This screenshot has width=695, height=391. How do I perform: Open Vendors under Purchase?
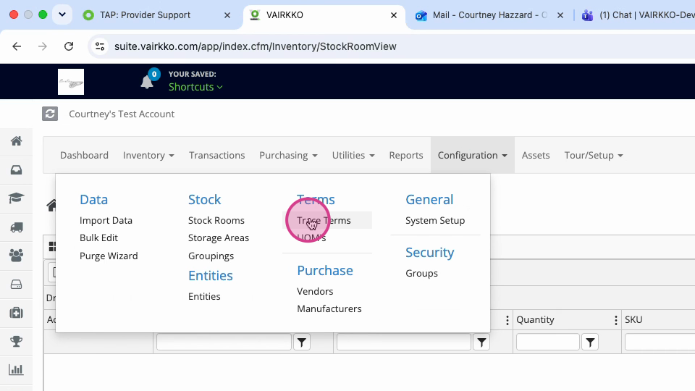[315, 291]
